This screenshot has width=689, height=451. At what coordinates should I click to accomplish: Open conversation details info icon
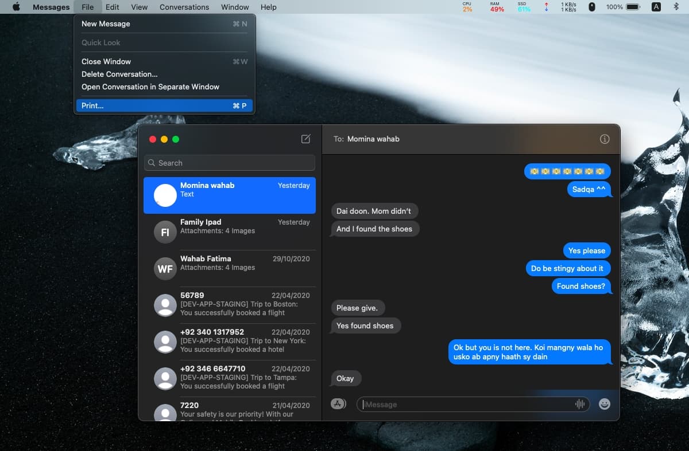tap(604, 139)
